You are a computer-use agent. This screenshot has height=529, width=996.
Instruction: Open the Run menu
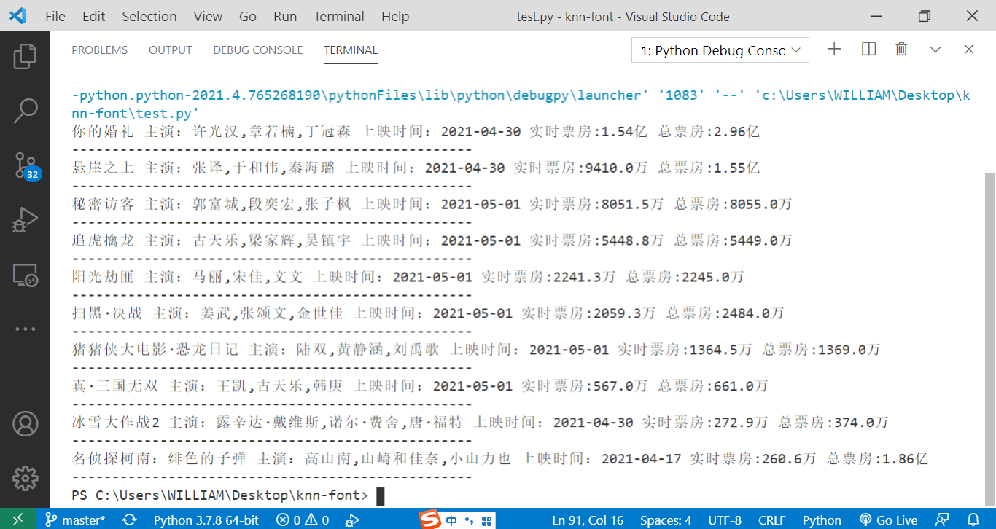[x=285, y=16]
